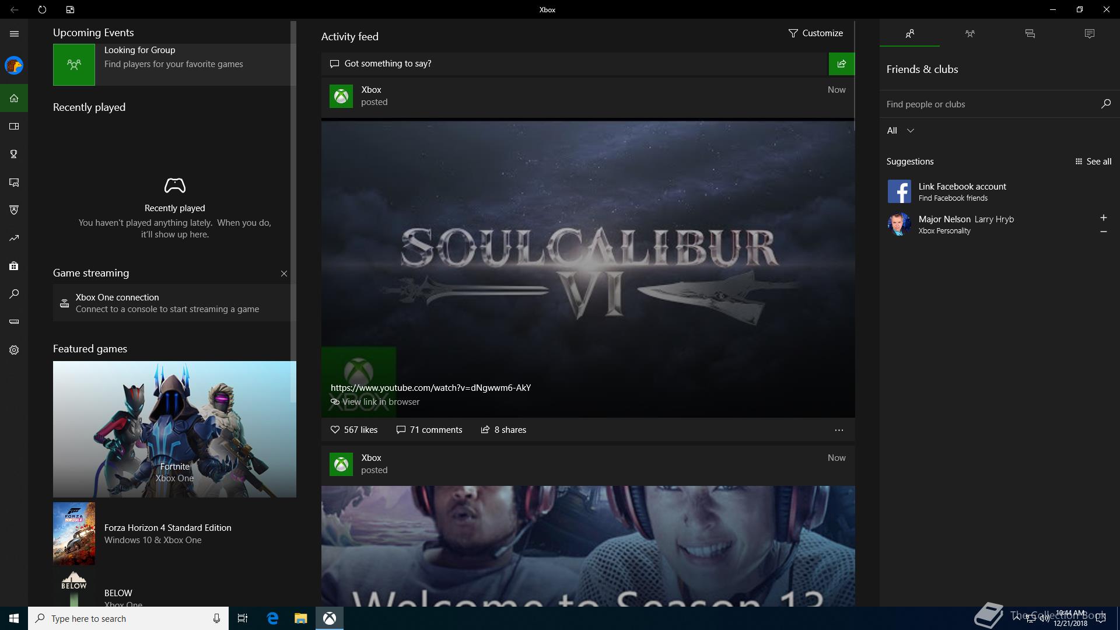Click the Got something to say field
The height and width of the screenshot is (630, 1120).
[x=575, y=64]
